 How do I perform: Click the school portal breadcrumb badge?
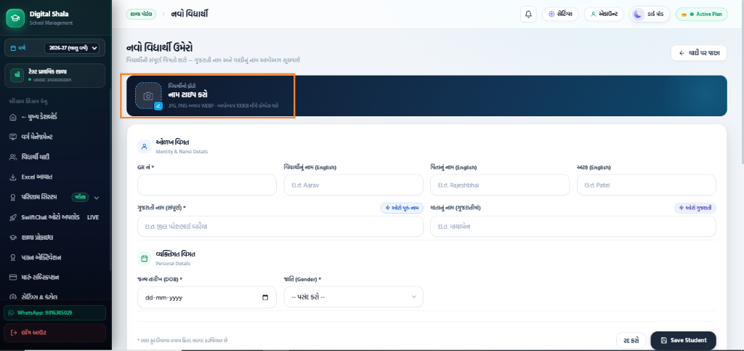click(x=141, y=15)
